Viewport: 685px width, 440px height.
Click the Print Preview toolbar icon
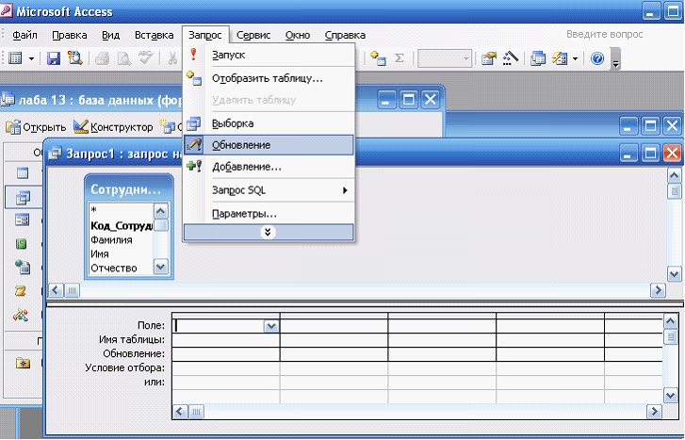(x=124, y=58)
